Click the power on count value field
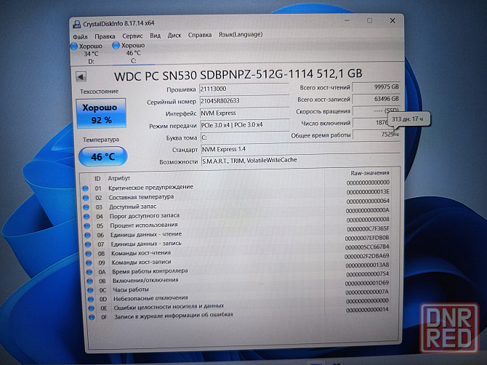The image size is (487, 365). pyautogui.click(x=371, y=123)
